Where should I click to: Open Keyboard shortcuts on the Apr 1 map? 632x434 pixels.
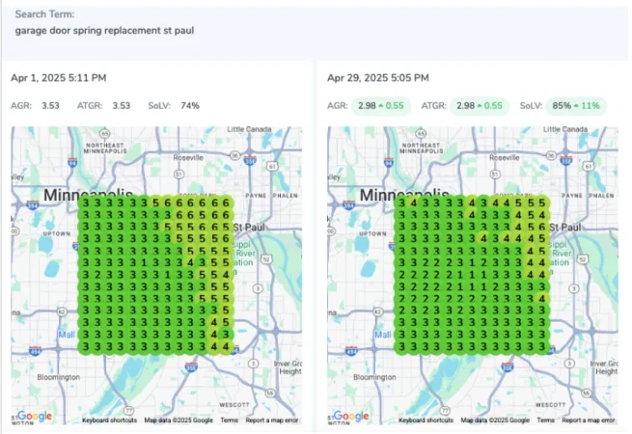tap(110, 420)
